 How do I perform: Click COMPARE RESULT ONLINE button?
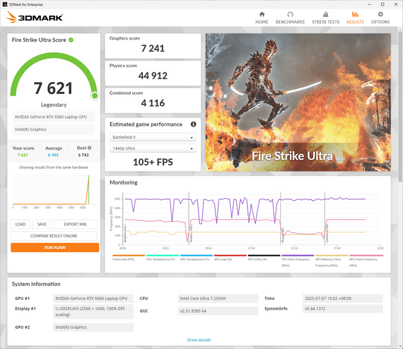click(54, 236)
